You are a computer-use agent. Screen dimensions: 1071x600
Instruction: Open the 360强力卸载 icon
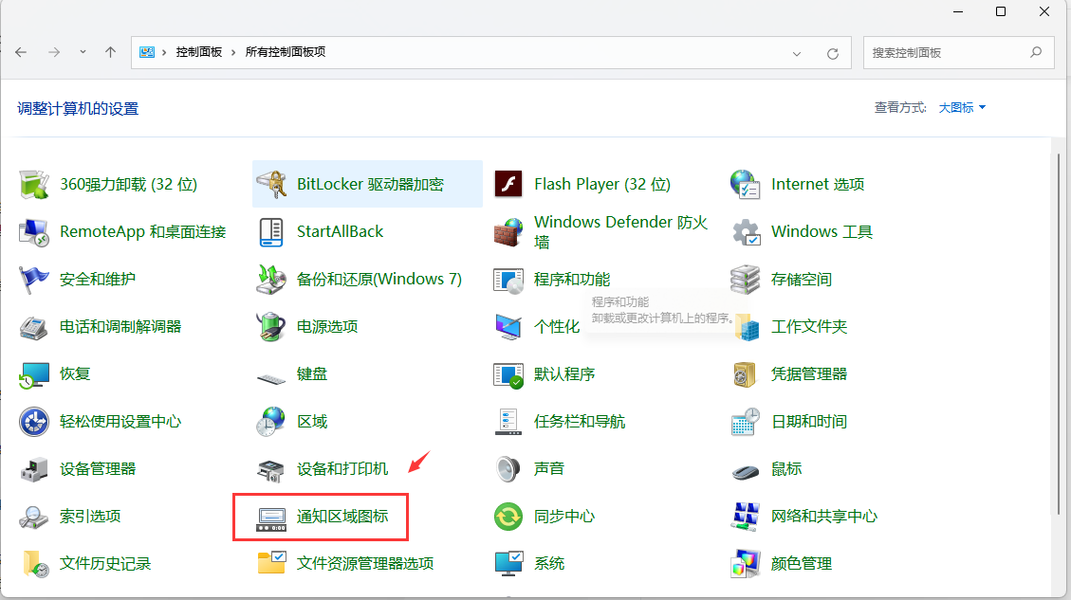[35, 184]
